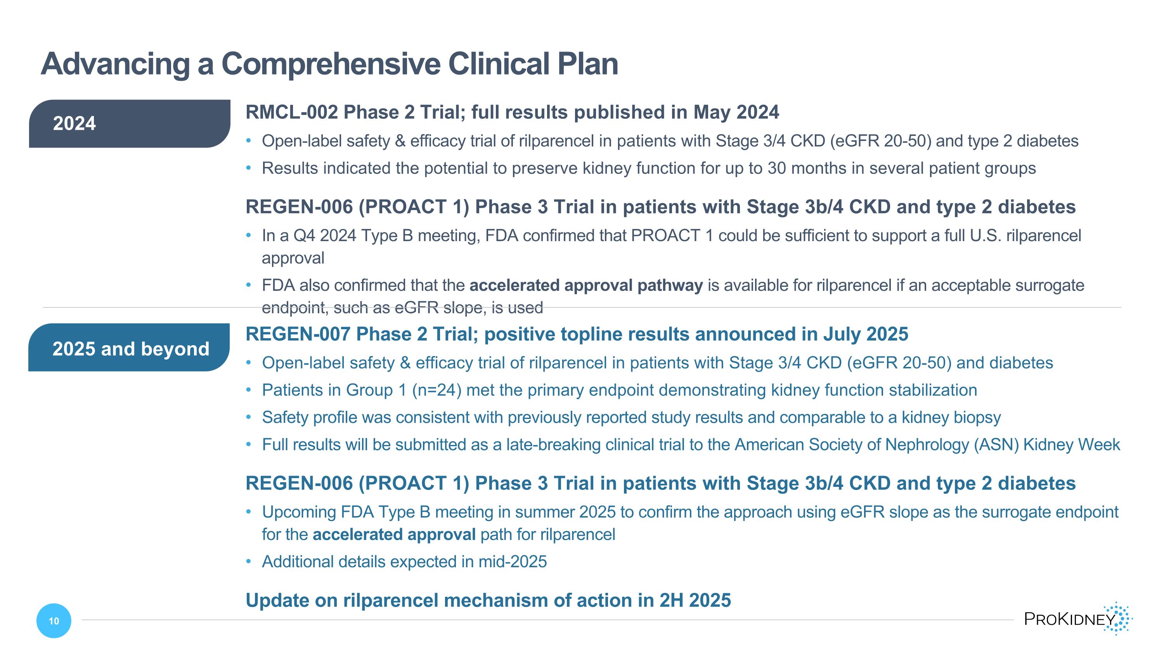Click the REGEN-007 Phase 2 Trial heading
The image size is (1164, 655).
click(x=577, y=334)
